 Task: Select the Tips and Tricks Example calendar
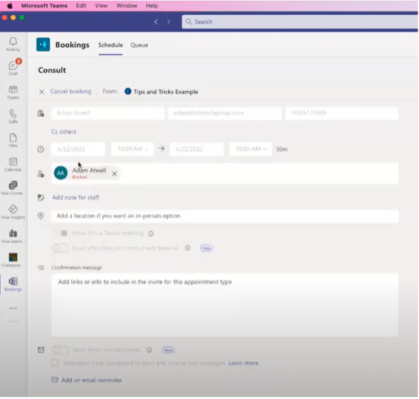click(x=162, y=92)
